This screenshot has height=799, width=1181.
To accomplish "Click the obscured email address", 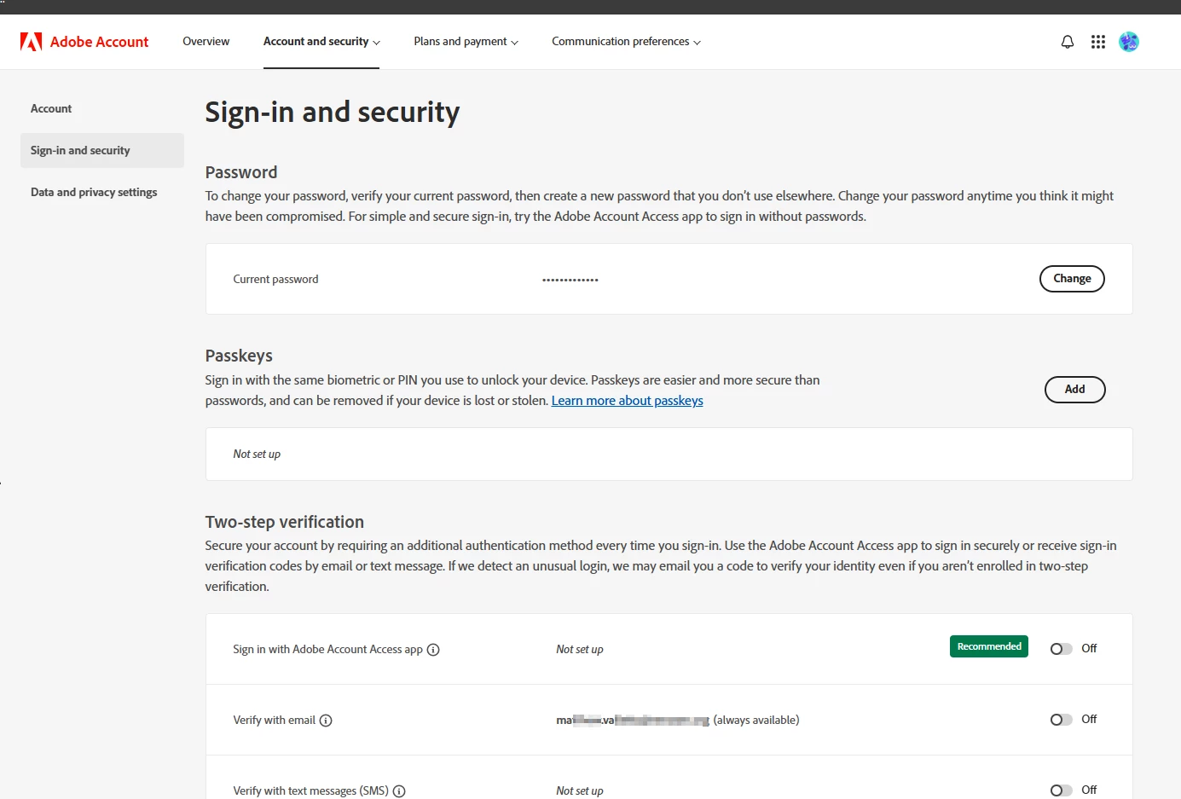I will pyautogui.click(x=633, y=721).
